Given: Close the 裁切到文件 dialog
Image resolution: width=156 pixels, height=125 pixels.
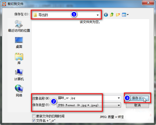Looking at the screenshot, I should point(148,2).
